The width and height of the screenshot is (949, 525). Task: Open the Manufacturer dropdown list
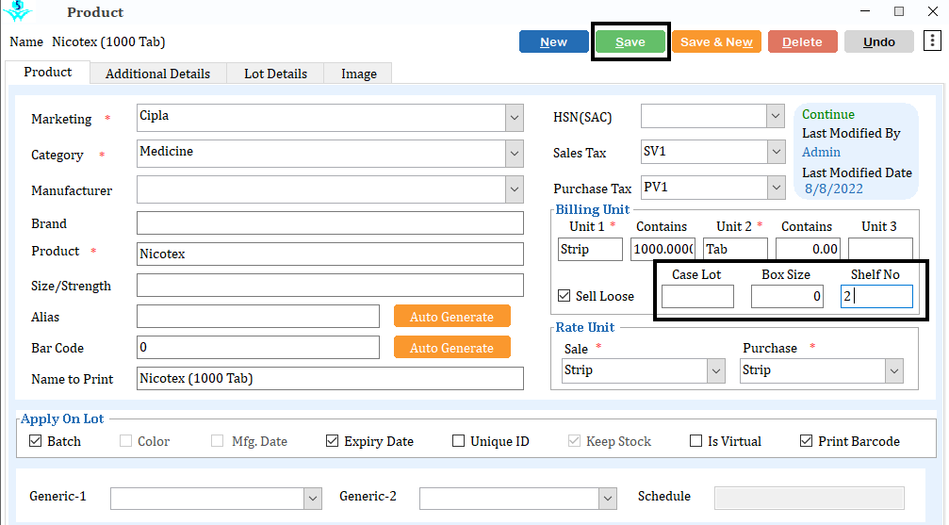[515, 189]
